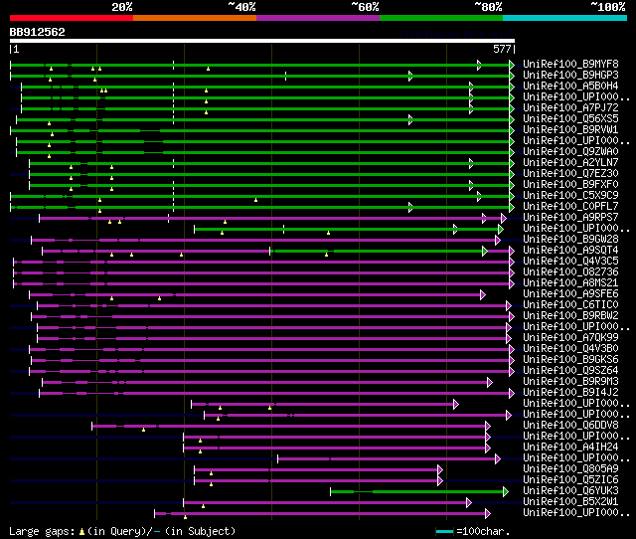Open subject UniRef100_Q7EZ30
This screenshot has width=636, height=539.
570,174
